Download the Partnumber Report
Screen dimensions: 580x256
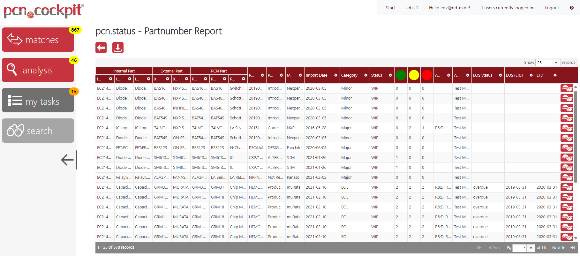point(118,48)
